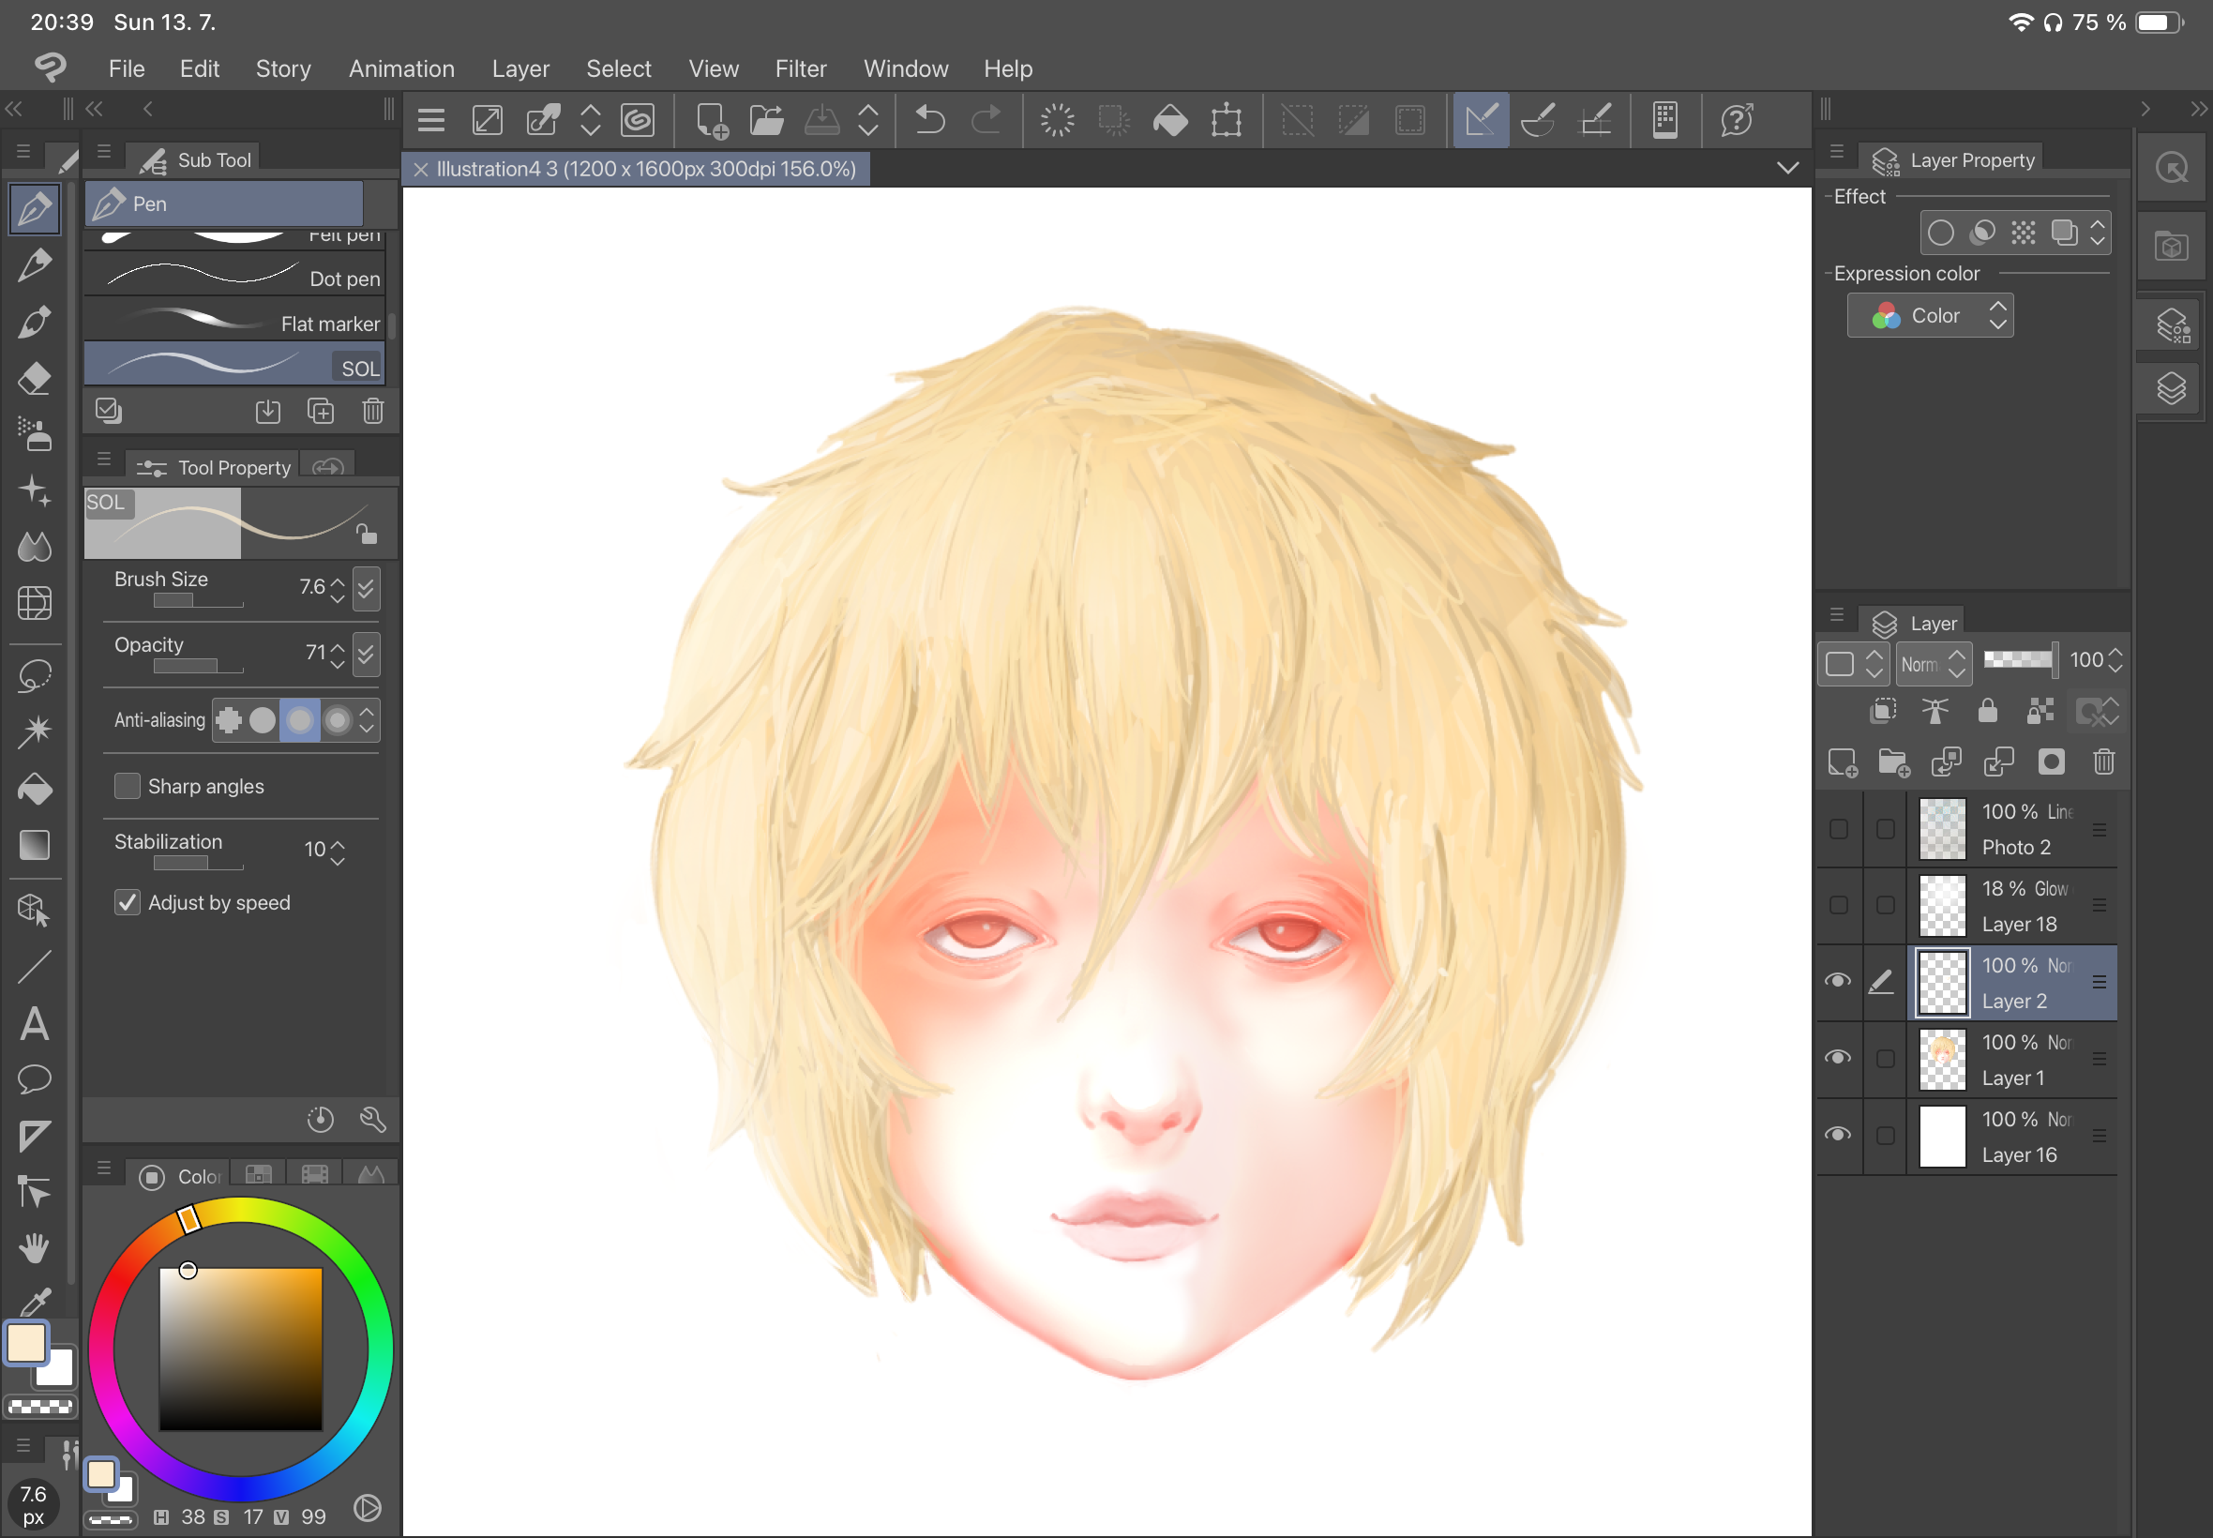
Task: Open the Tool Property tab
Action: pyautogui.click(x=214, y=467)
